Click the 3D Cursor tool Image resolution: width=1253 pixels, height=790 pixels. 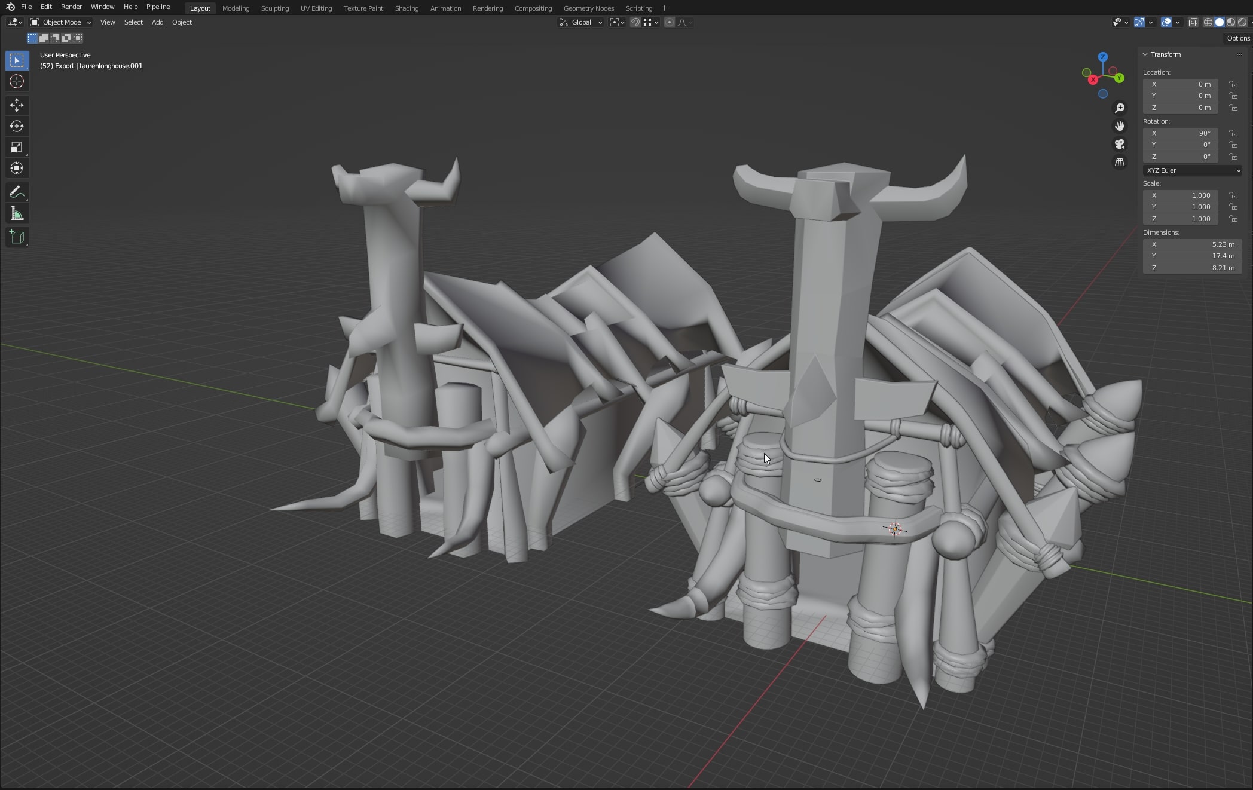tap(17, 81)
